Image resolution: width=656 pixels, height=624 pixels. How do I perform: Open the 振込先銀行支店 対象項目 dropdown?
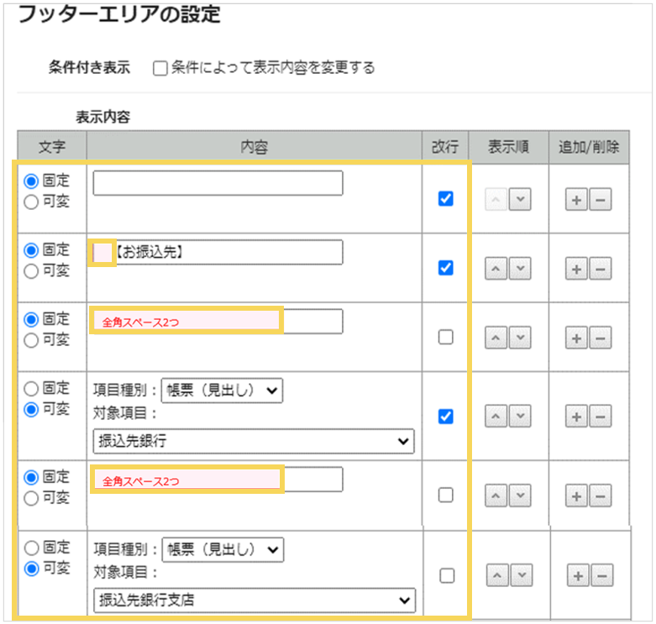pyautogui.click(x=254, y=600)
